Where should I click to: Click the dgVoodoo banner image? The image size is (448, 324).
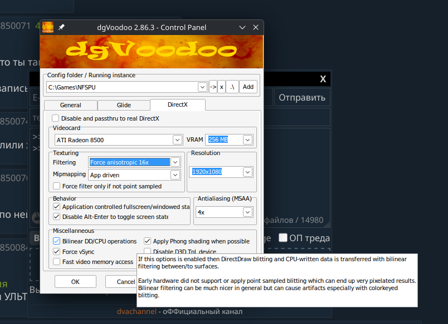pos(152,52)
